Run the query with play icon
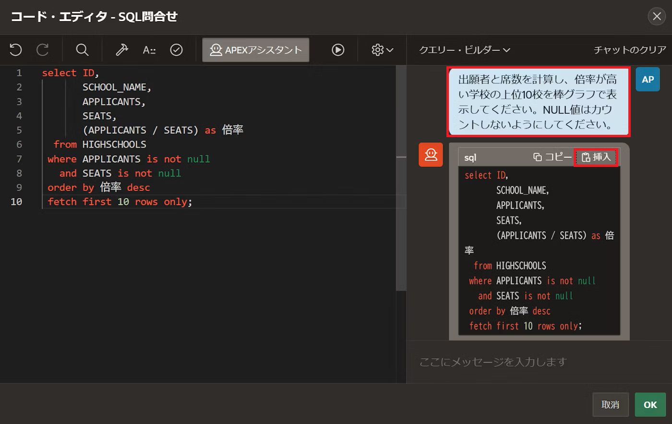This screenshot has height=424, width=672. click(x=338, y=50)
